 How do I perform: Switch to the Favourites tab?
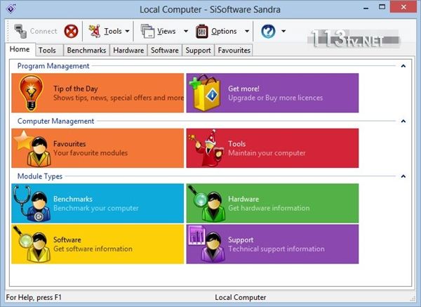(234, 51)
